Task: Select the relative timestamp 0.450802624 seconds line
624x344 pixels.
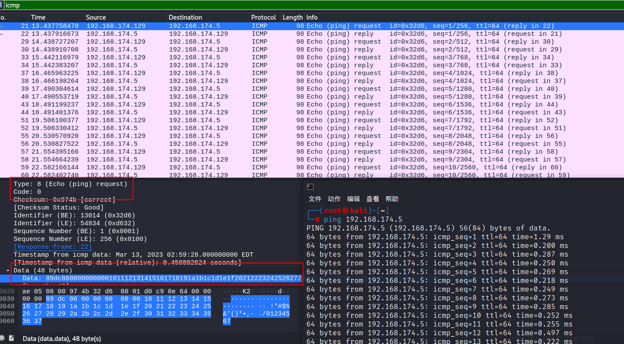Action: (127, 263)
